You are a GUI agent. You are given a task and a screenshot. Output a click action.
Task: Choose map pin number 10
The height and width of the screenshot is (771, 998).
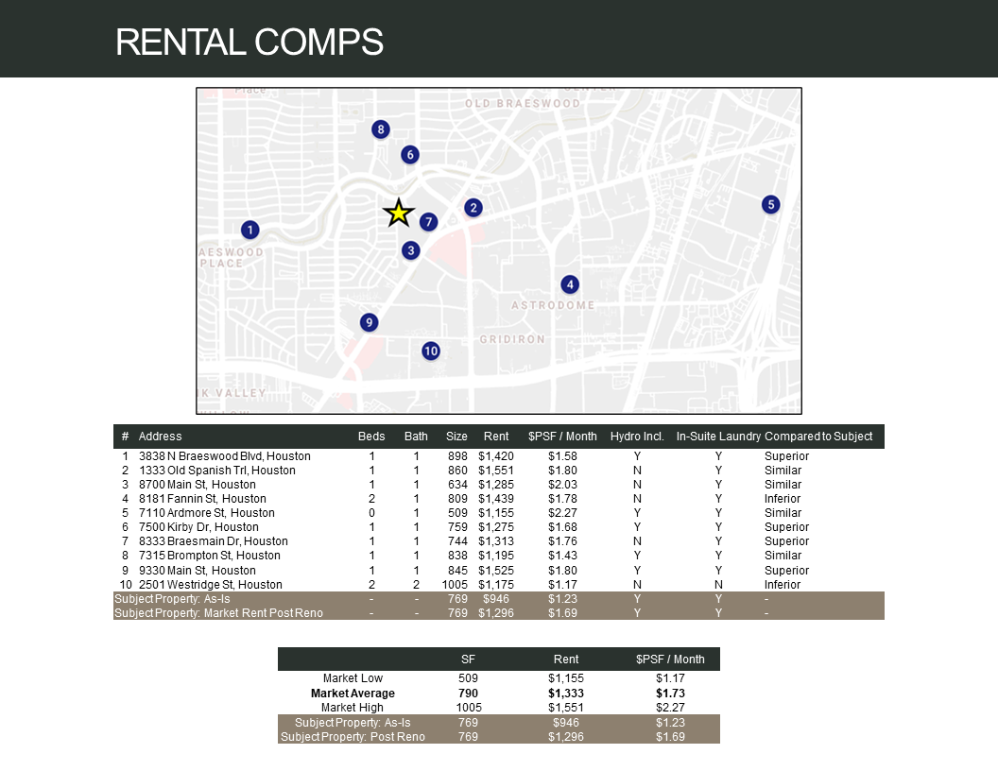point(431,351)
